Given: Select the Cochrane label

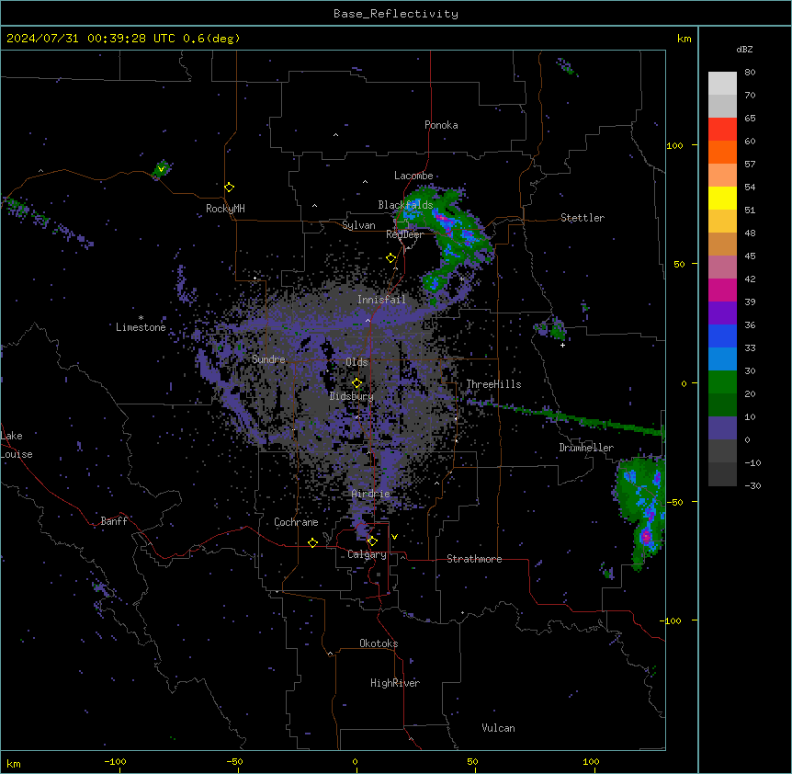Looking at the screenshot, I should 296,522.
